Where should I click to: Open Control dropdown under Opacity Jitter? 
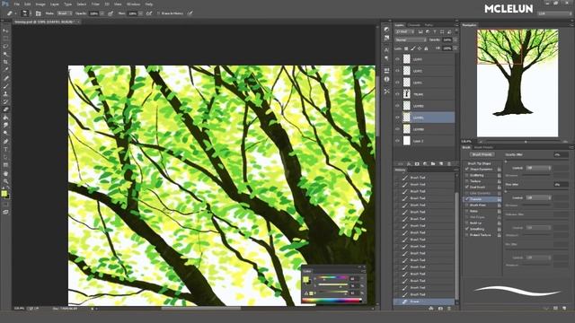538,168
